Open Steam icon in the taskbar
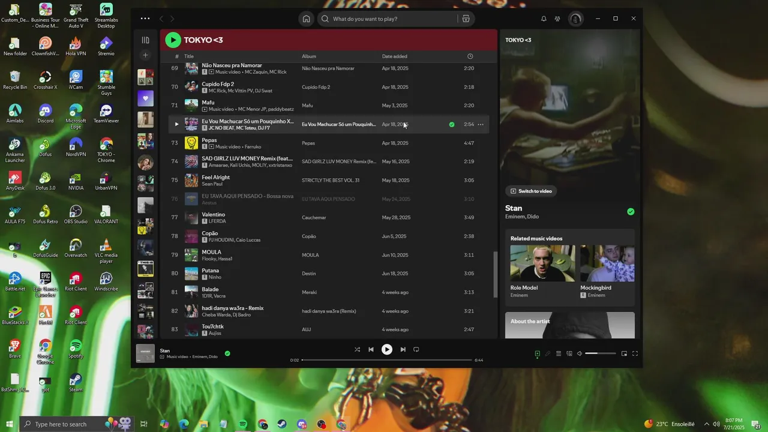This screenshot has height=432, width=768. [x=283, y=424]
